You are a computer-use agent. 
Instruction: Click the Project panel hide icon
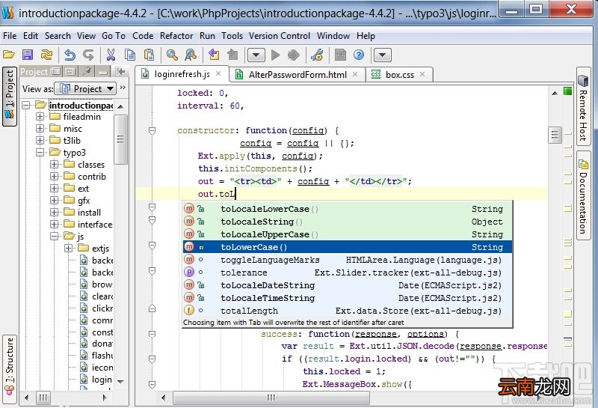tap(120, 71)
